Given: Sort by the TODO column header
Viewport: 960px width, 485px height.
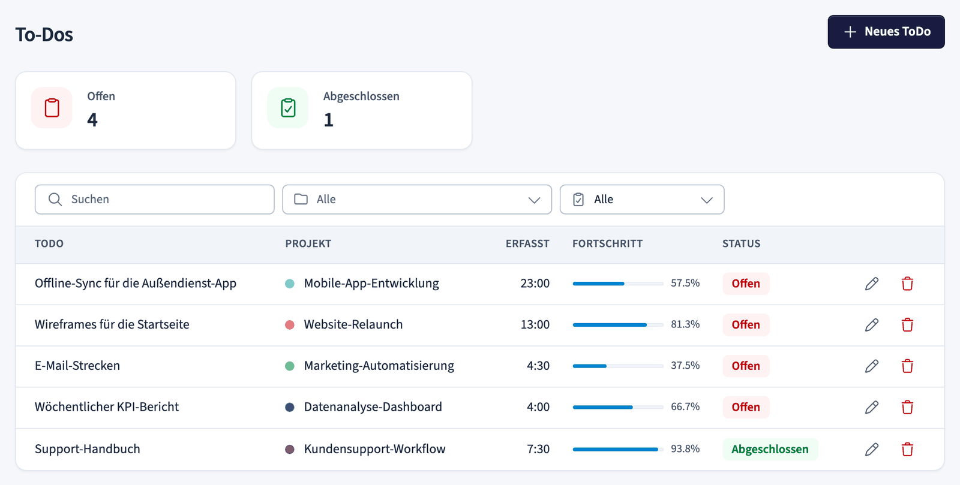Looking at the screenshot, I should (x=49, y=244).
